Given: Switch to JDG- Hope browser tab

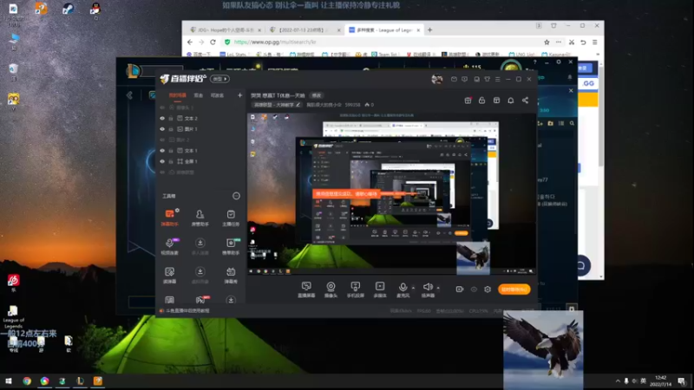Looking at the screenshot, I should 224,30.
